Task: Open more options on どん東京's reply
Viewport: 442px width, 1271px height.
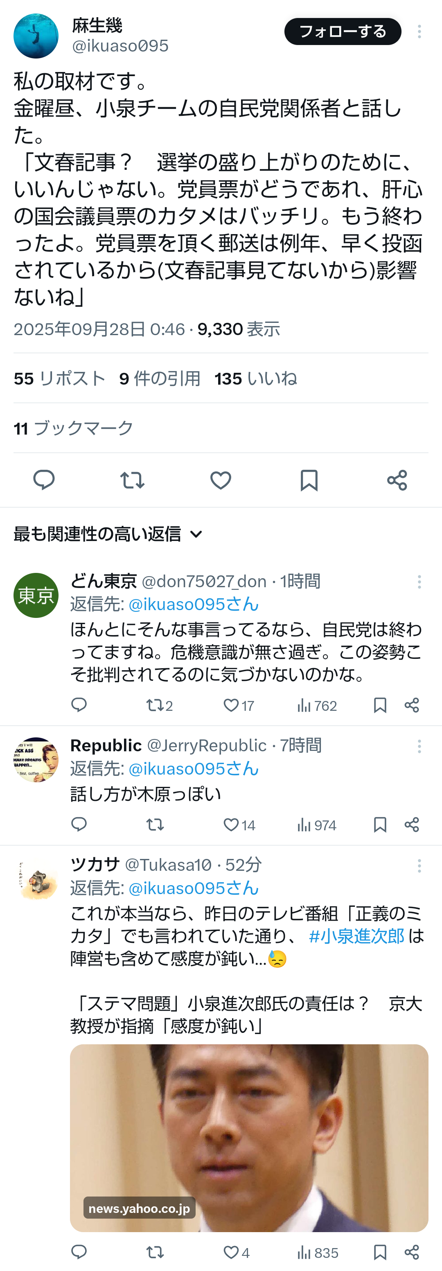Action: (419, 582)
